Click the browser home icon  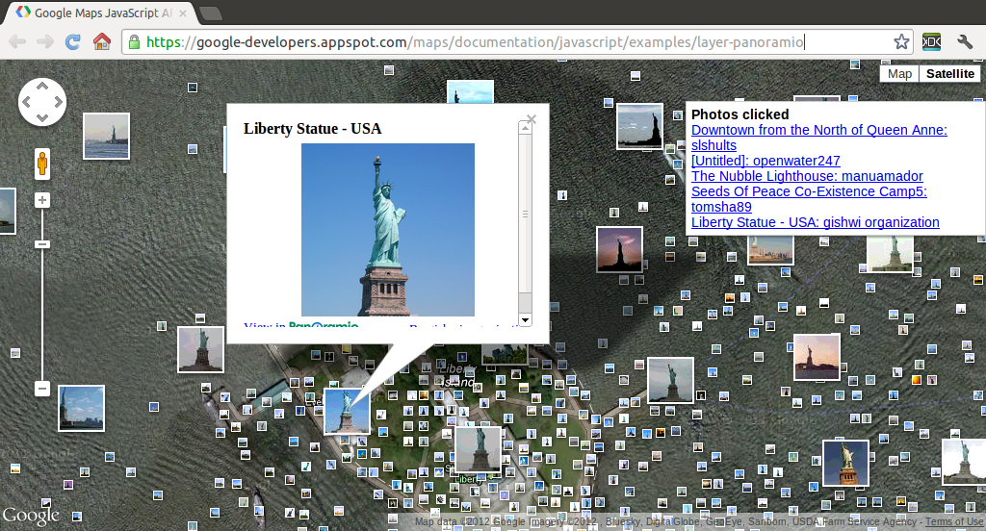pyautogui.click(x=101, y=41)
